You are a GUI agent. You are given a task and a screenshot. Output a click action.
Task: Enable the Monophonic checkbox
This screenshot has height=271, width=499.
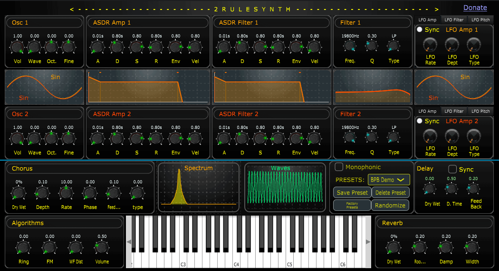(x=339, y=167)
